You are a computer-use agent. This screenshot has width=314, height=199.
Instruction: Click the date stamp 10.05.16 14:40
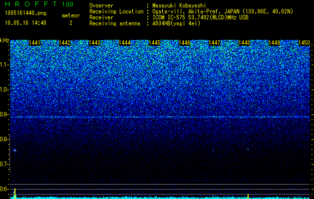pos(25,23)
